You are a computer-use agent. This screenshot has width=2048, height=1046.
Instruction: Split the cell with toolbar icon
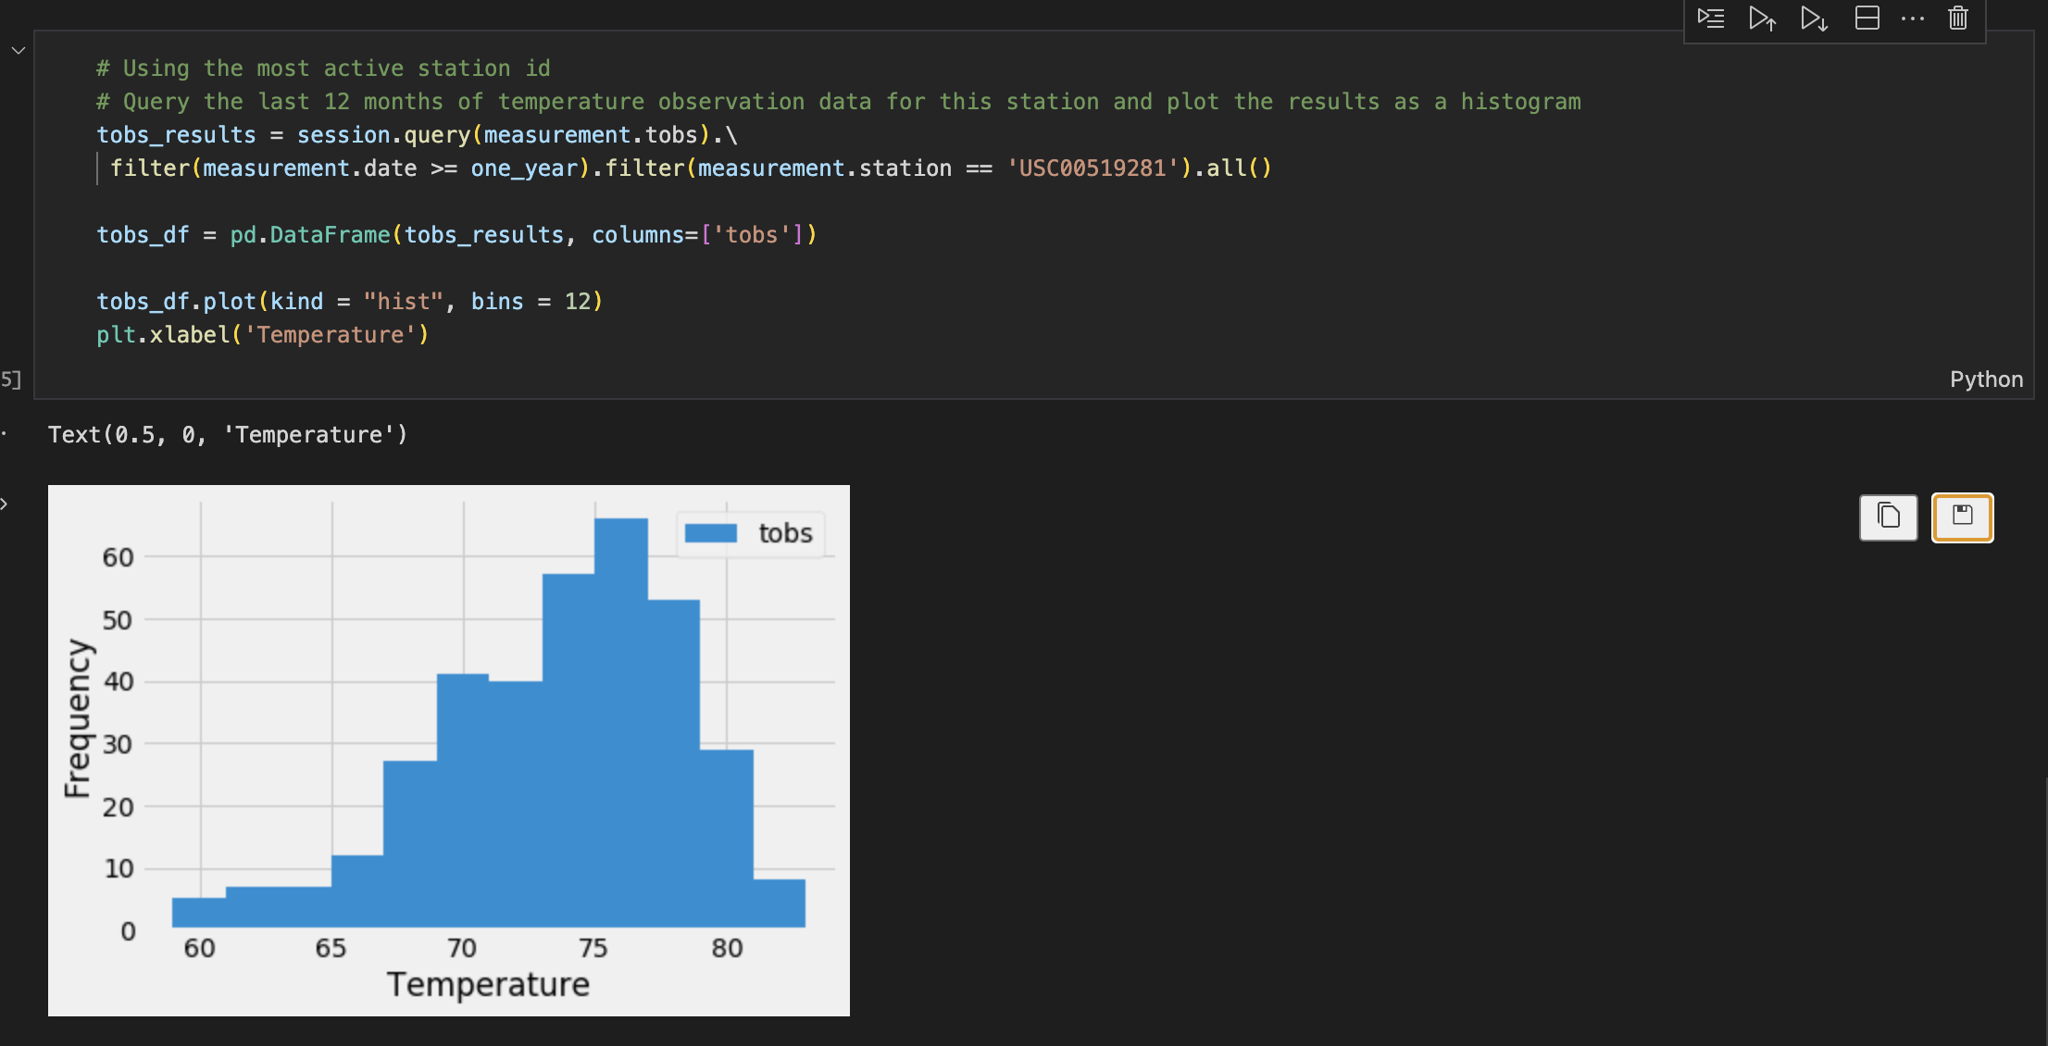pyautogui.click(x=1867, y=19)
